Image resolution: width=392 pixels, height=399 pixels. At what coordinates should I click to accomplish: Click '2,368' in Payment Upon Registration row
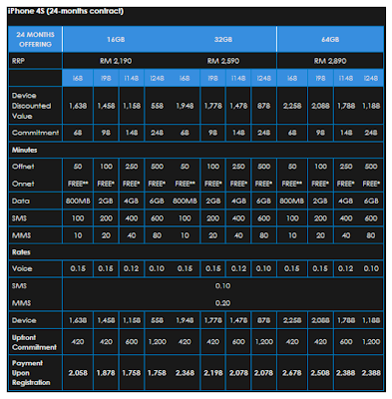point(185,373)
